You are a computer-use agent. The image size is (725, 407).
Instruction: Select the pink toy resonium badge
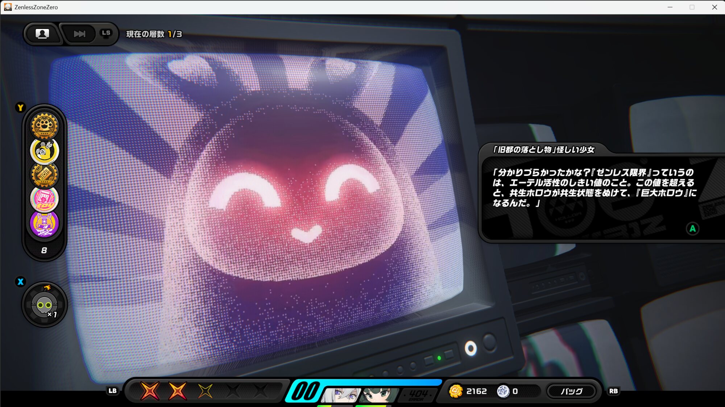pyautogui.click(x=44, y=199)
